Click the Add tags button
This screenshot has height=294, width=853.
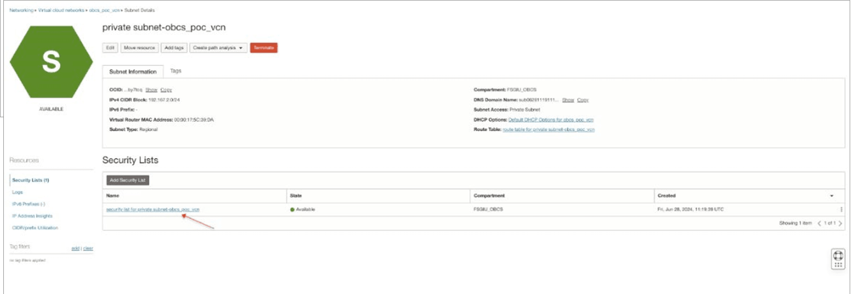point(174,48)
